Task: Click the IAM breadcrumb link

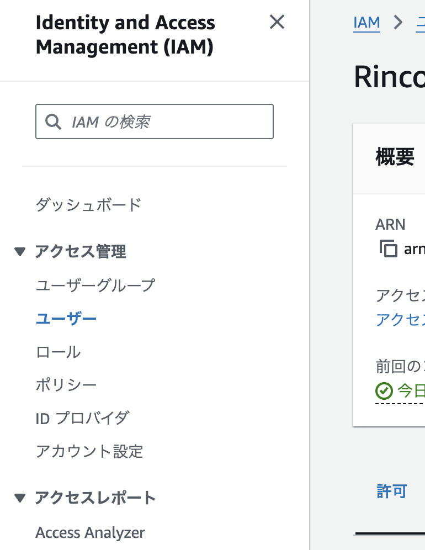Action: 366,23
